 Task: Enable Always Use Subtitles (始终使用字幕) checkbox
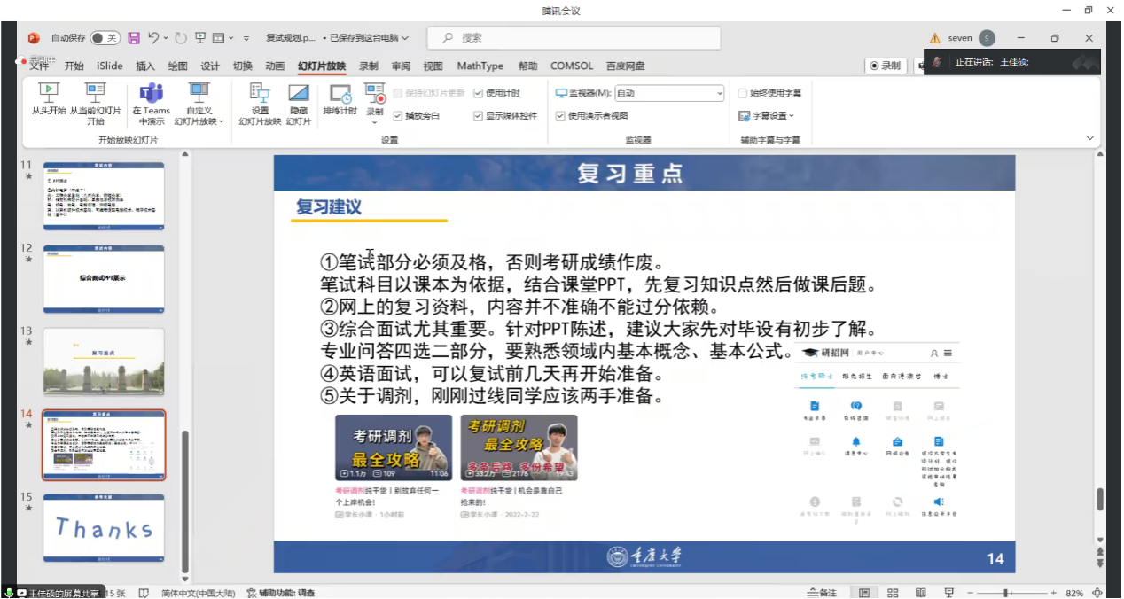click(x=743, y=93)
